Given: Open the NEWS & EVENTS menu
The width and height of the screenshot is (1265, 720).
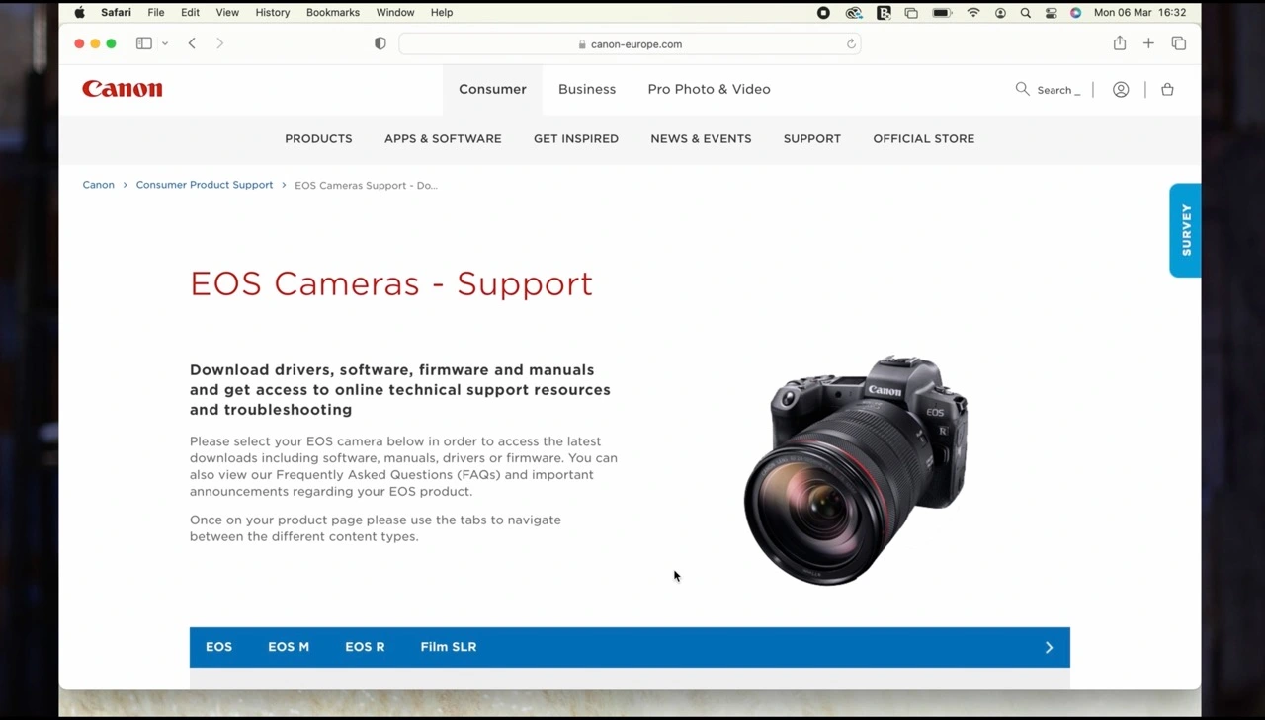Looking at the screenshot, I should pyautogui.click(x=701, y=139).
